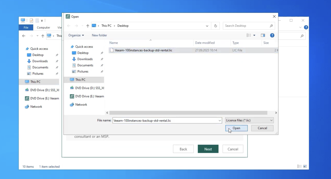The width and height of the screenshot is (331, 179).
Task: Open dialog Help icon
Action: 272,35
